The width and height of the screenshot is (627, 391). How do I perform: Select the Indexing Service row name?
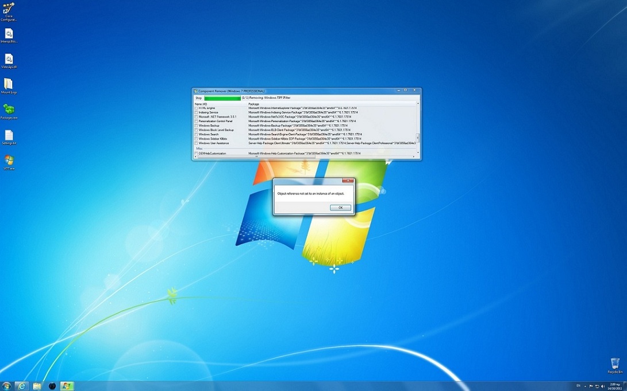(x=209, y=112)
